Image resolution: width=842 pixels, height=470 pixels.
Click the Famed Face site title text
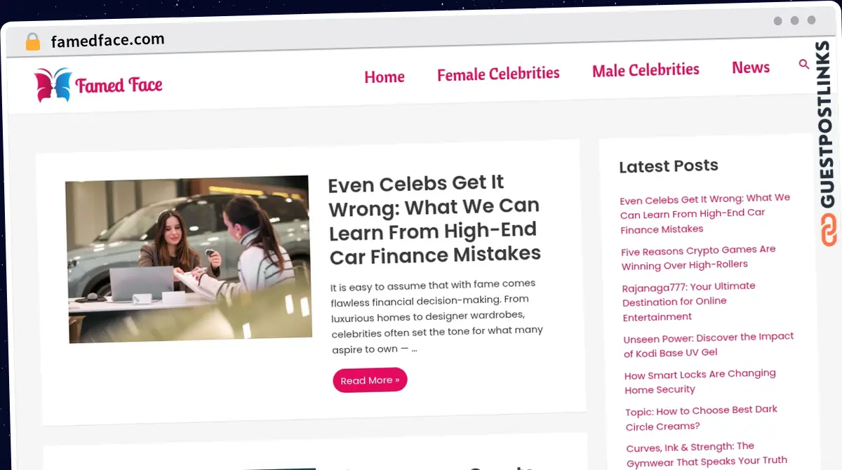(119, 85)
